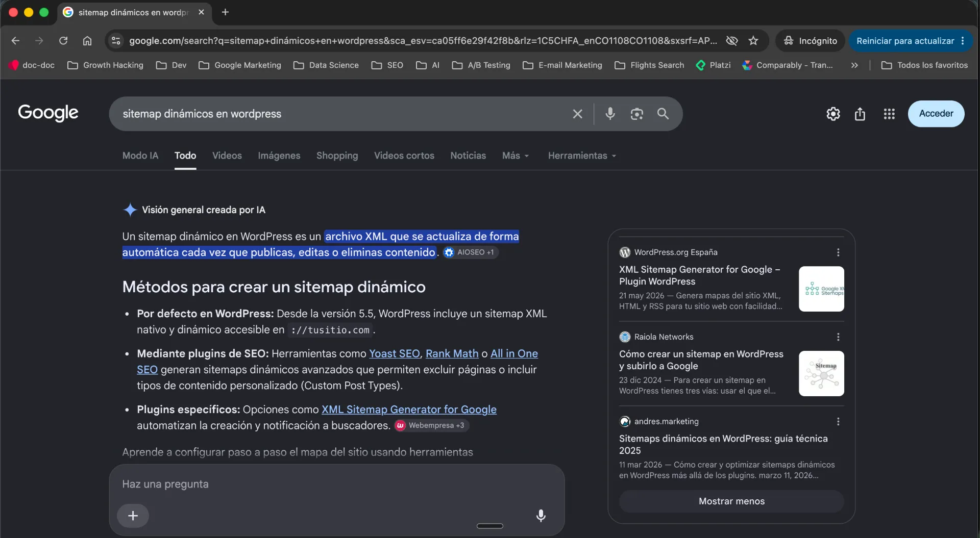Open the Rank Math link

click(x=452, y=353)
